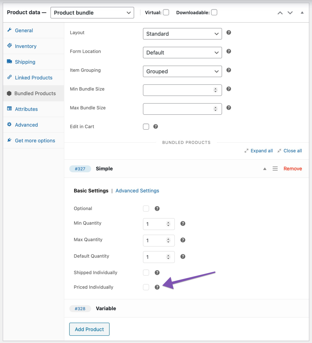Screen dimensions: 312x343
Task: Click the Advanced gear icon
Action: point(9,125)
